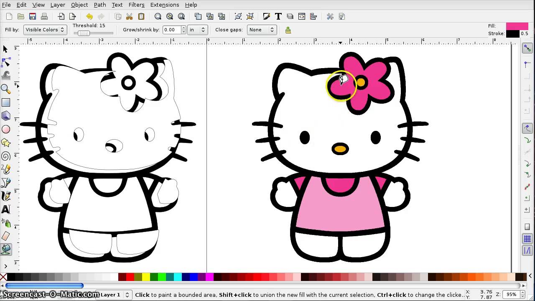Viewport: 535px width, 301px height.
Task: Ungroup selected objects icon
Action: 250,17
